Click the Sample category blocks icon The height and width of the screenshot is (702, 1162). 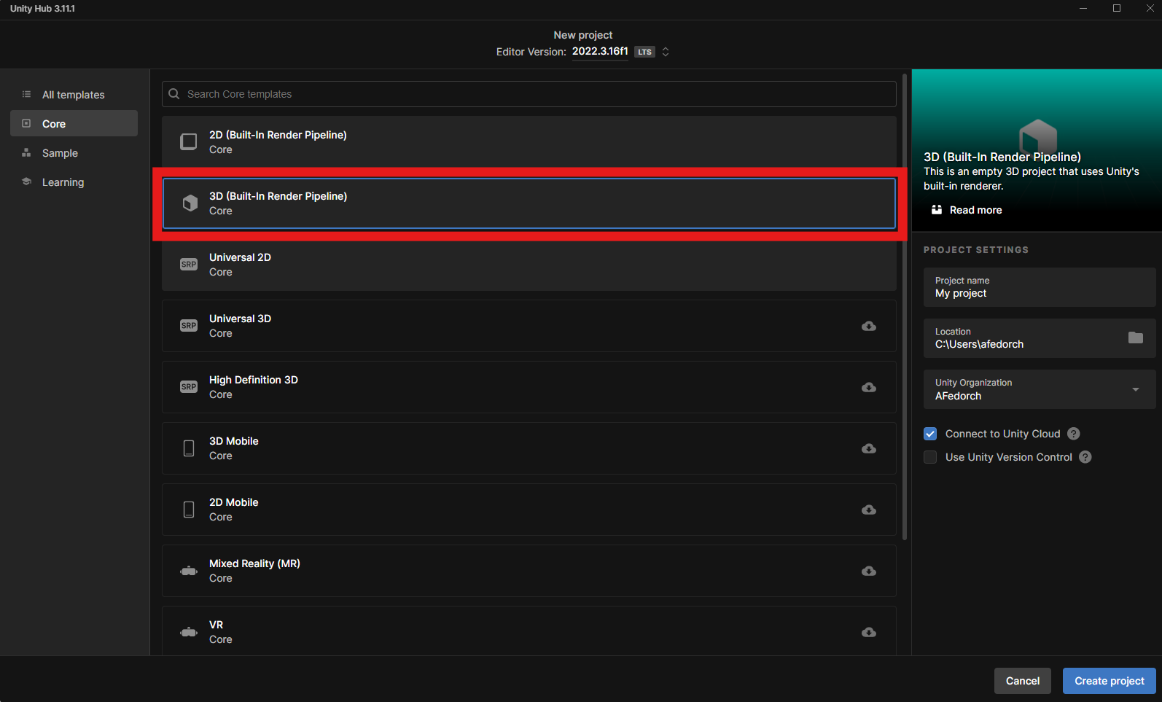(26, 153)
